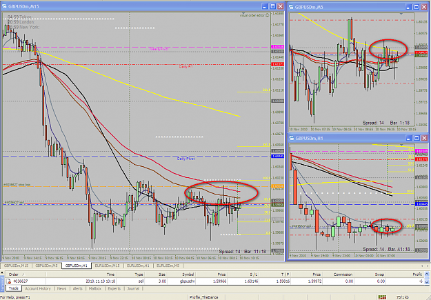The image size is (431, 300).
Task: Click the gbpusdm symbol cell
Action: (x=186, y=281)
